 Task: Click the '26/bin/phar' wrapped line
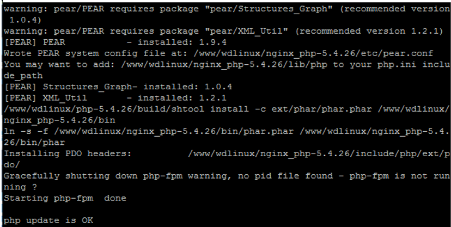click(34, 143)
